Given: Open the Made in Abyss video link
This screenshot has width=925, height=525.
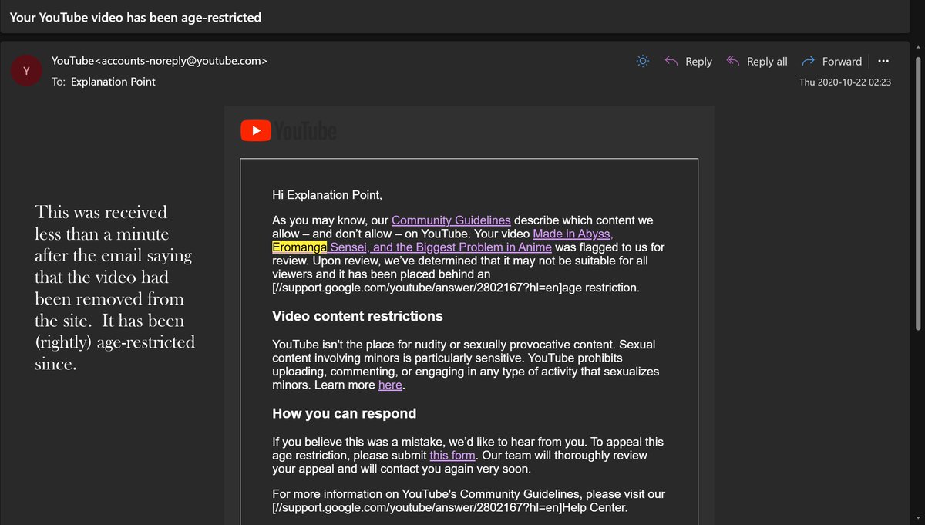Looking at the screenshot, I should click(573, 234).
